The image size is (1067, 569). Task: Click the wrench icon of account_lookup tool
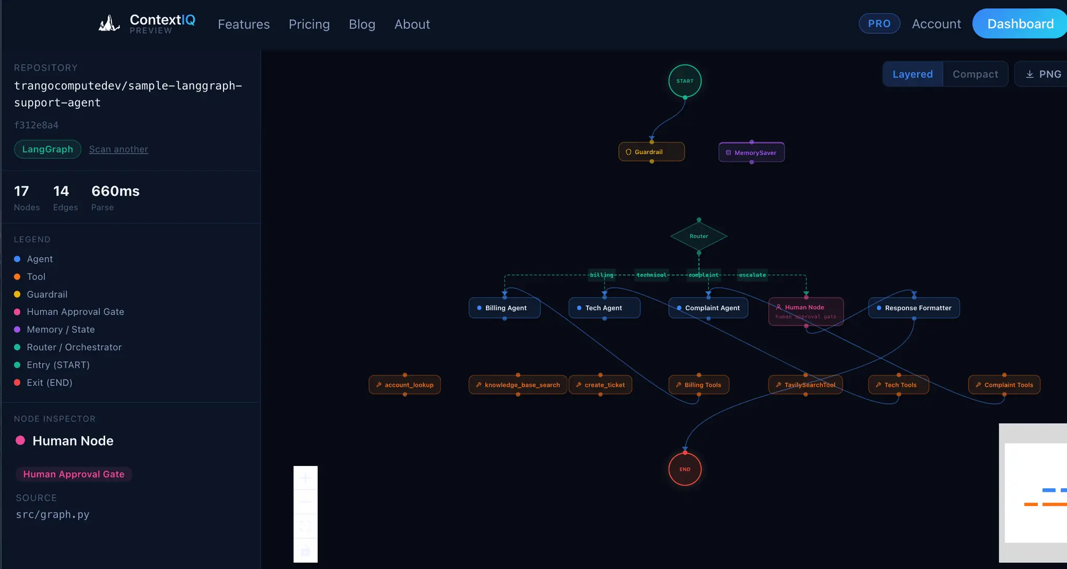point(379,385)
